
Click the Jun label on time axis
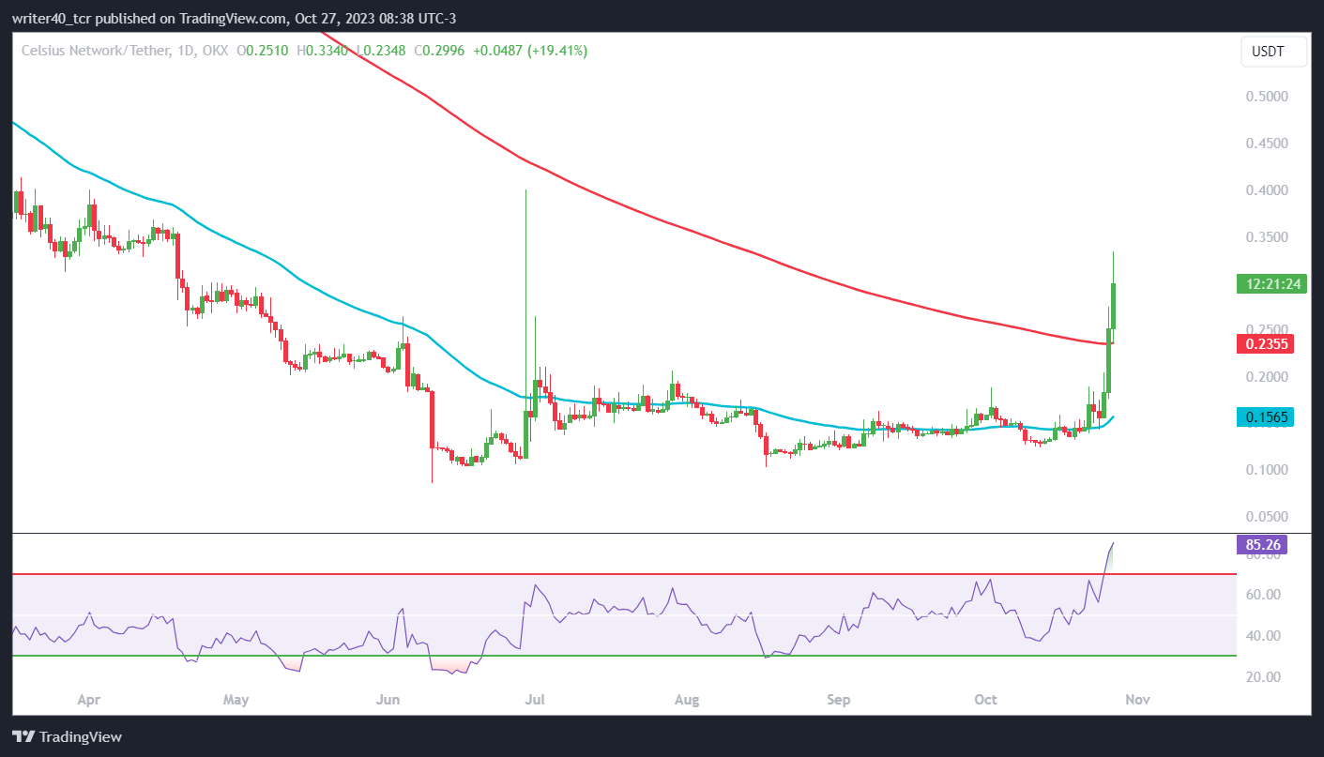click(x=388, y=700)
